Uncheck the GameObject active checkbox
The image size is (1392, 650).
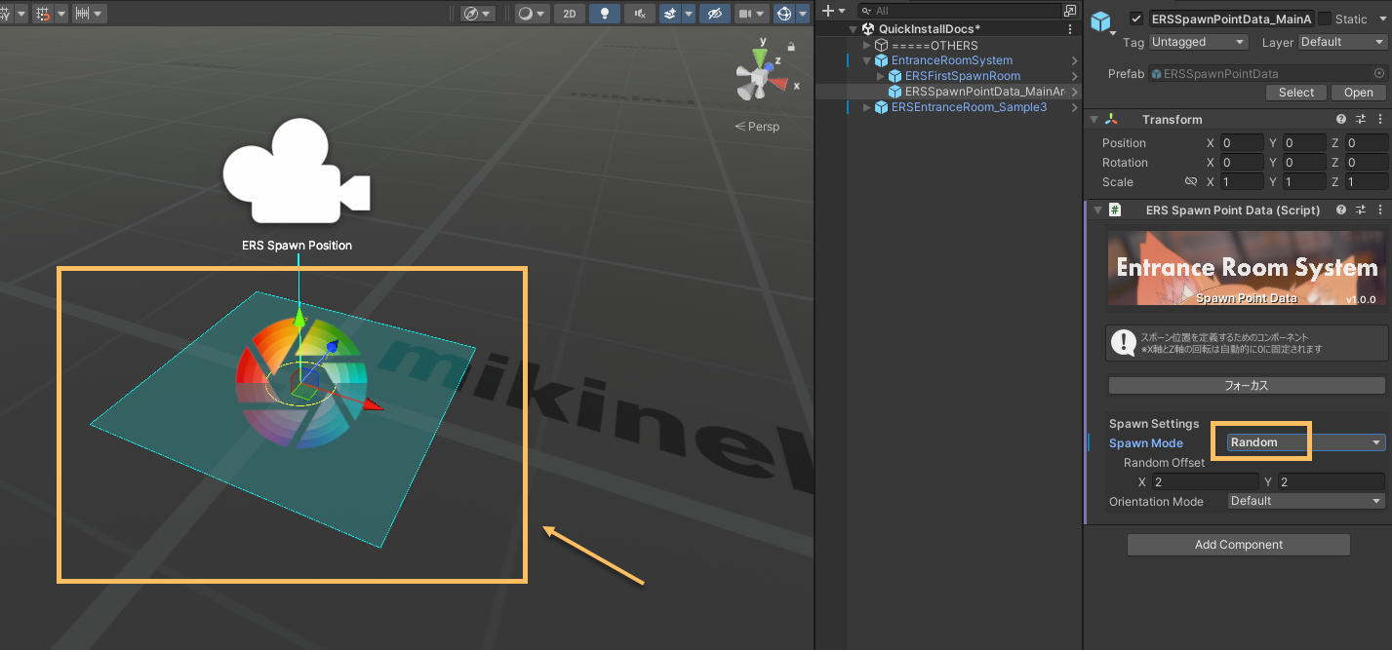click(1135, 19)
